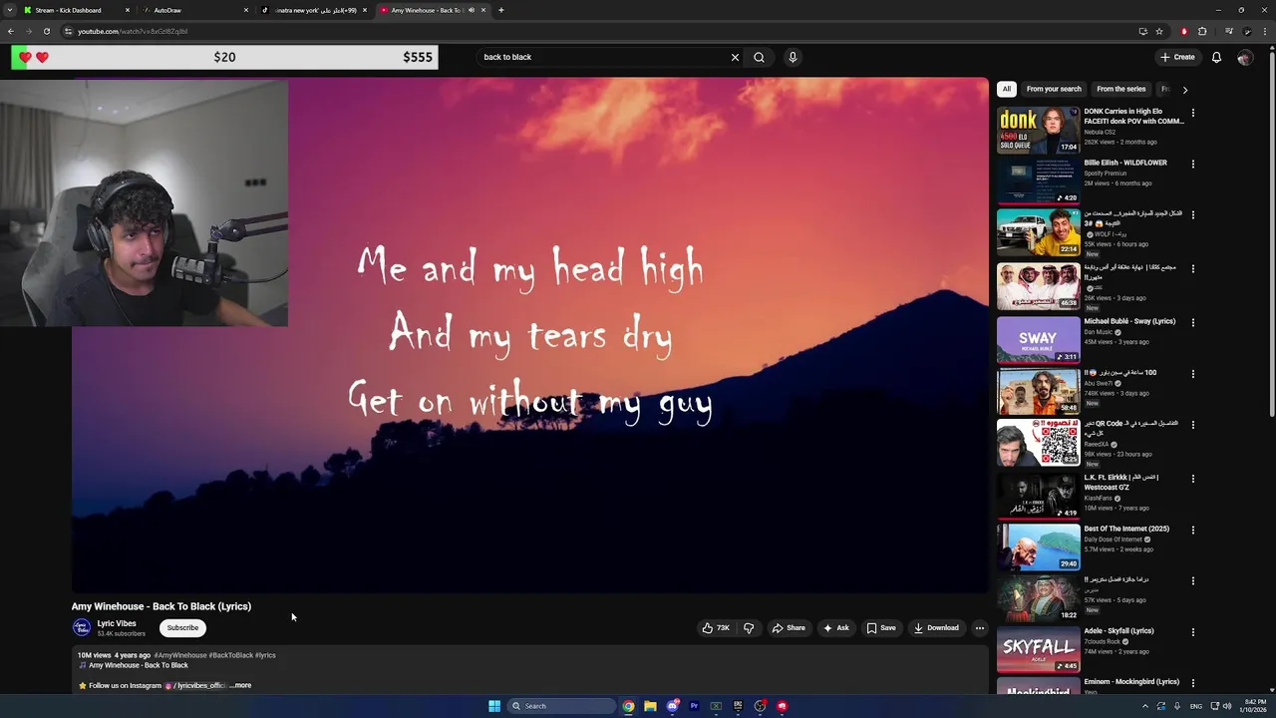Like the Amy Winehouse video (73K)

tap(716, 628)
